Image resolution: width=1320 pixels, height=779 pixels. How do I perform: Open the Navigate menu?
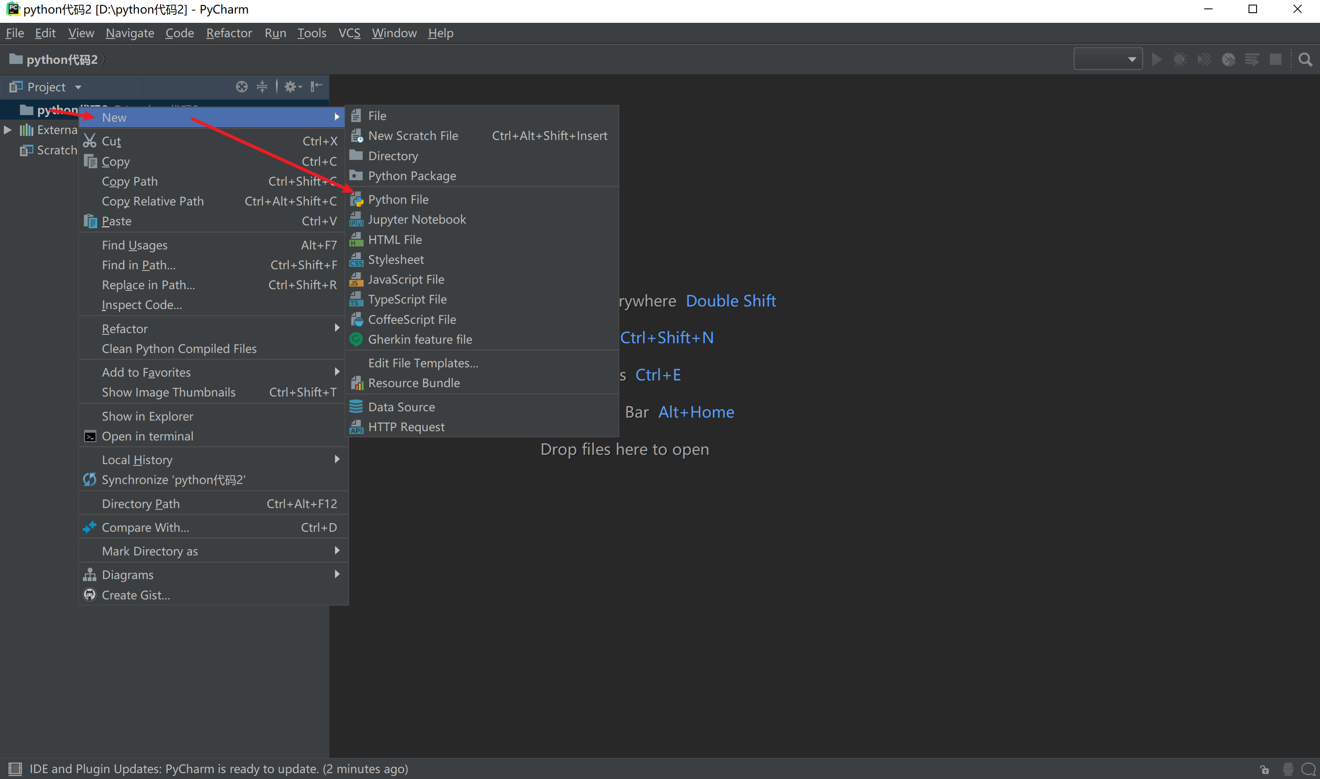[130, 33]
